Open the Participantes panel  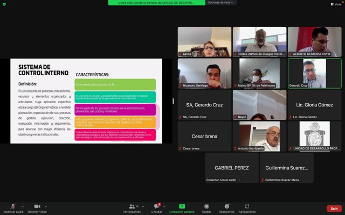point(132,207)
